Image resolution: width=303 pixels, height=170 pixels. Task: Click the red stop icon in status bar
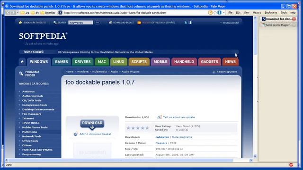291,165
